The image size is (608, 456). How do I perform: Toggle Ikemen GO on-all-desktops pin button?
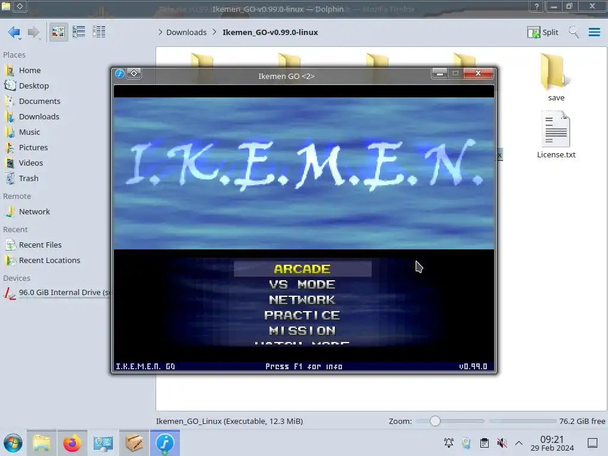(134, 73)
